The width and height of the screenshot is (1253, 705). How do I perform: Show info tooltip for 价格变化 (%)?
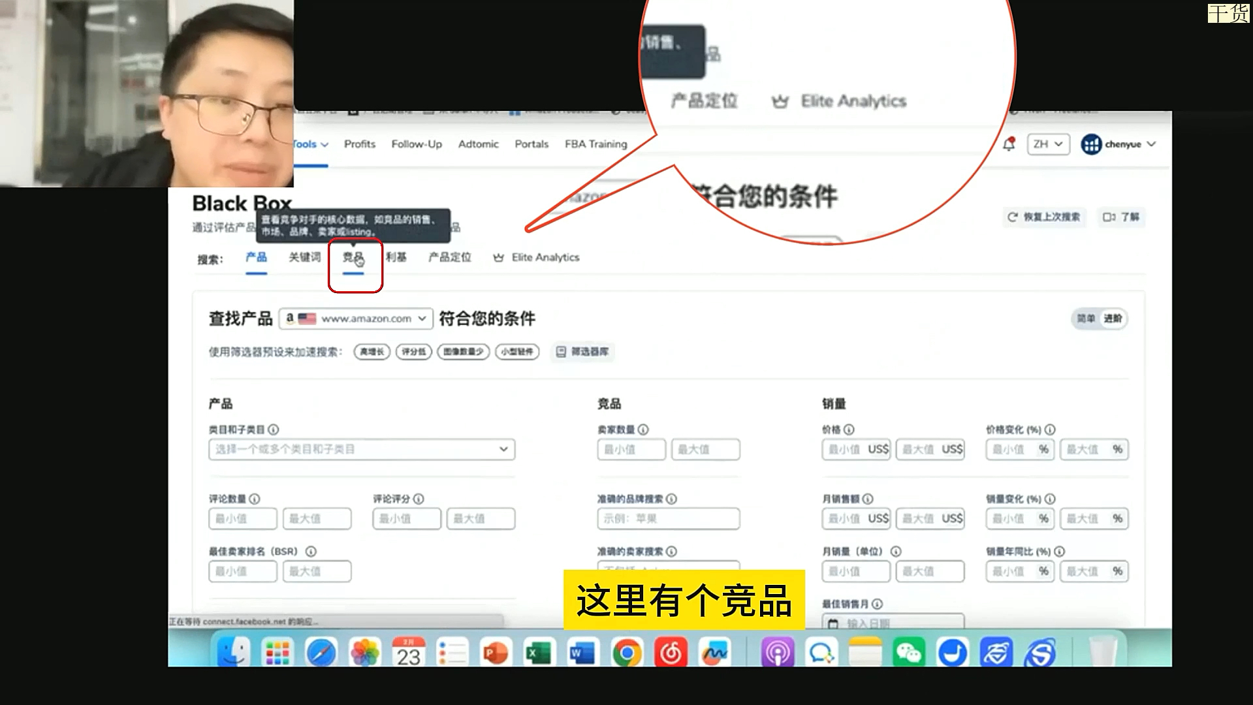(x=1050, y=430)
